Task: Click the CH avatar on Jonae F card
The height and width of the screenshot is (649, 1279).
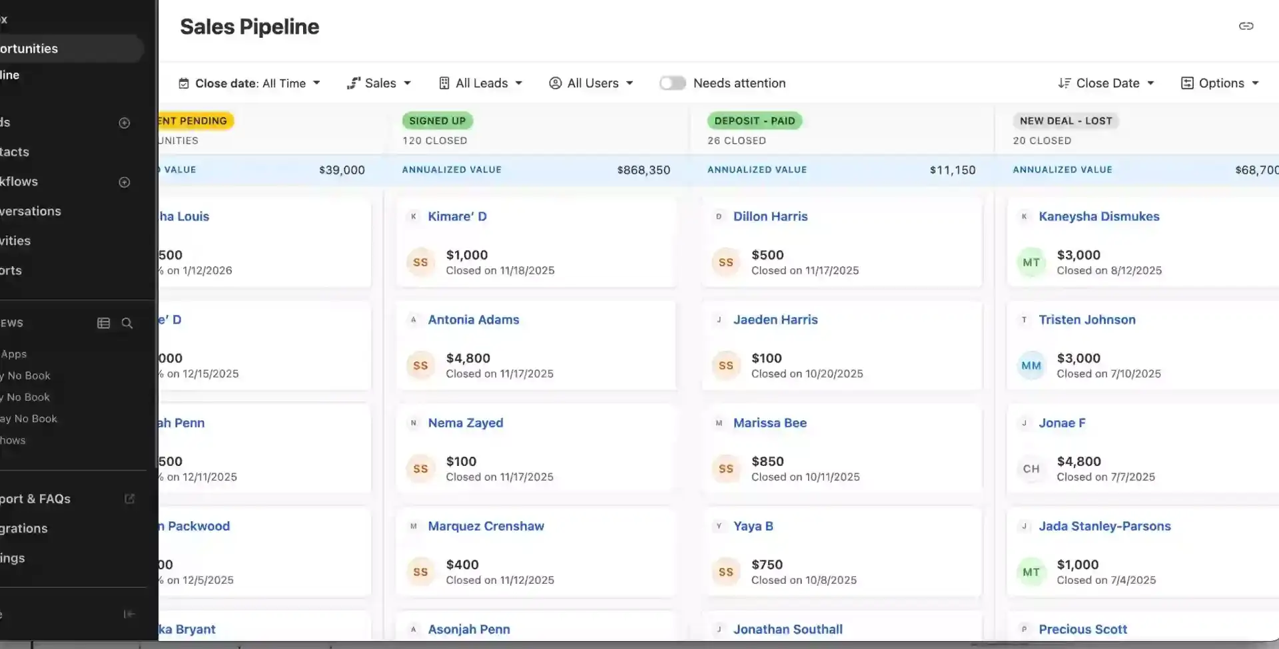Action: [1031, 469]
